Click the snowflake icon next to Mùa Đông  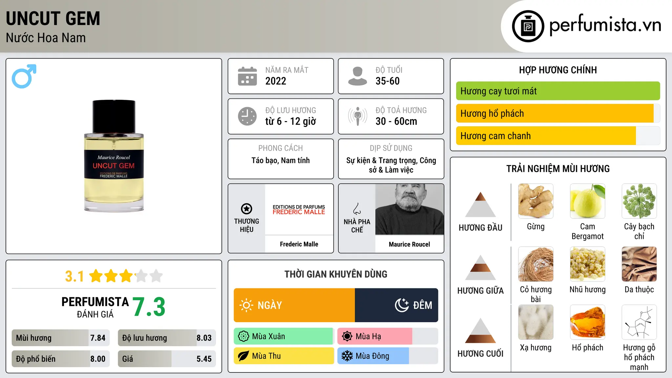click(347, 356)
